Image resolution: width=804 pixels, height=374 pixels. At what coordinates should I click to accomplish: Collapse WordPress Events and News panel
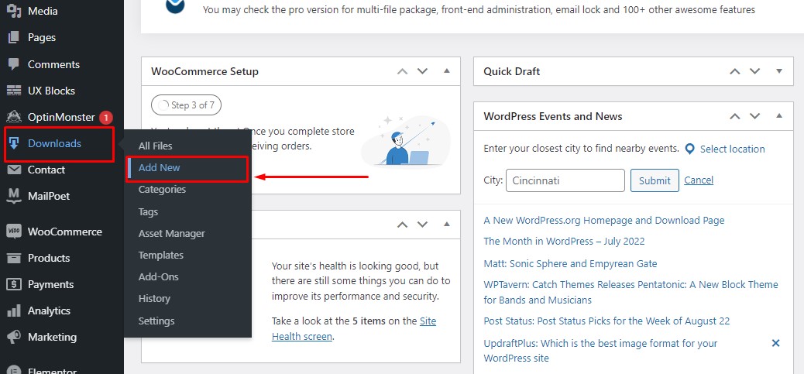click(x=779, y=116)
